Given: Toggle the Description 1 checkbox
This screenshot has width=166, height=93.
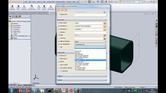Looking at the screenshot, I should [x=59, y=26].
